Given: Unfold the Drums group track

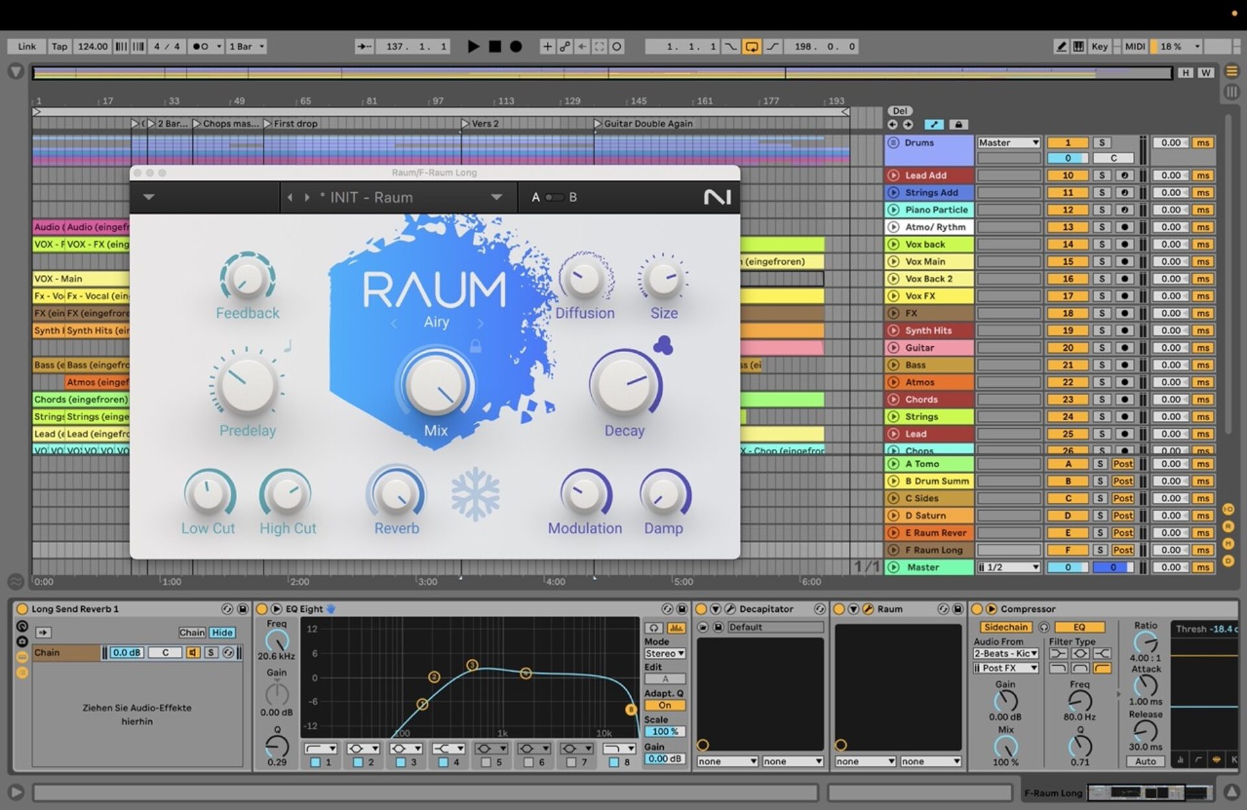Looking at the screenshot, I should click(x=893, y=142).
